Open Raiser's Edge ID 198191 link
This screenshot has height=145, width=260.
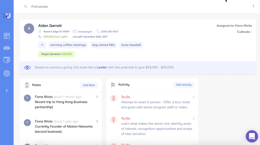[66, 31]
